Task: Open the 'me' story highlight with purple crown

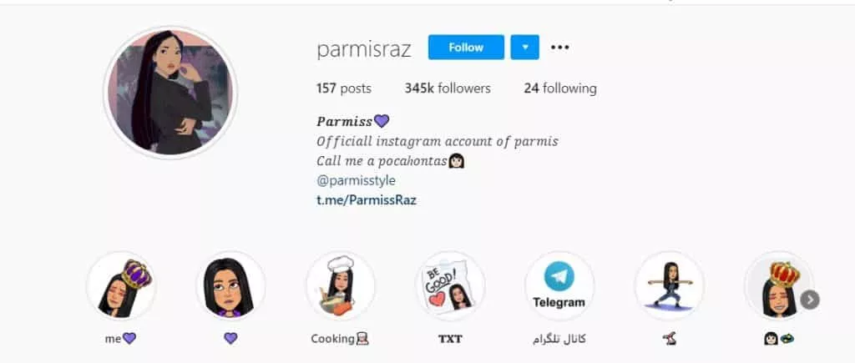Action: pos(121,287)
